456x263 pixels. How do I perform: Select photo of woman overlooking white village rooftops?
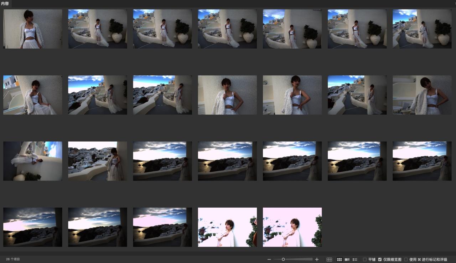pos(98,161)
